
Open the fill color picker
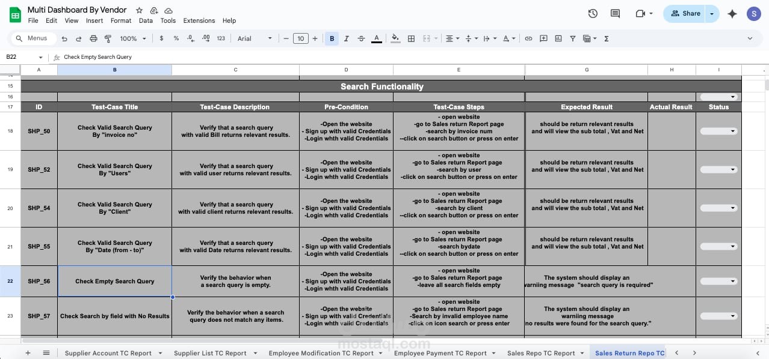[395, 38]
